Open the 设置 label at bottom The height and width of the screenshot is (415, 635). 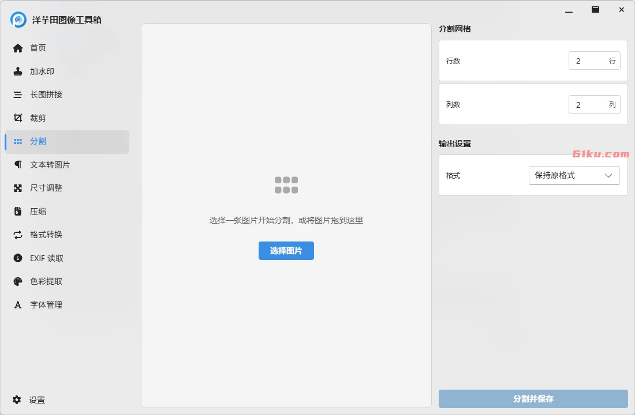(x=37, y=400)
